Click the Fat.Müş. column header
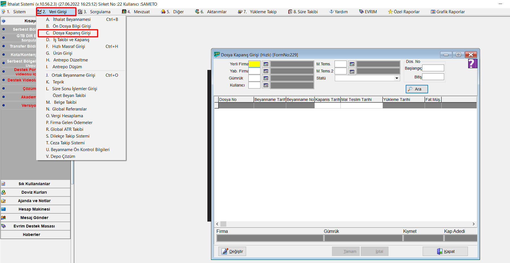This screenshot has width=510, height=263. 433,100
